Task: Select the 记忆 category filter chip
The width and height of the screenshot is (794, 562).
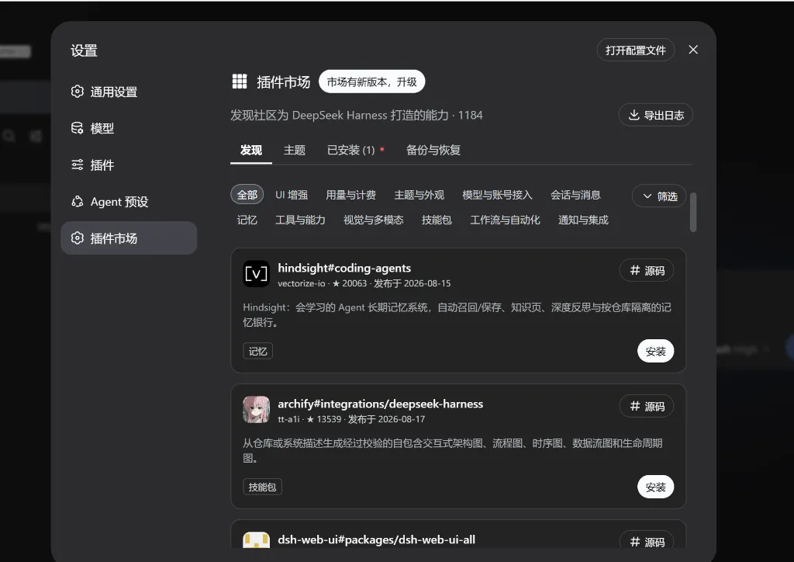Action: (247, 220)
